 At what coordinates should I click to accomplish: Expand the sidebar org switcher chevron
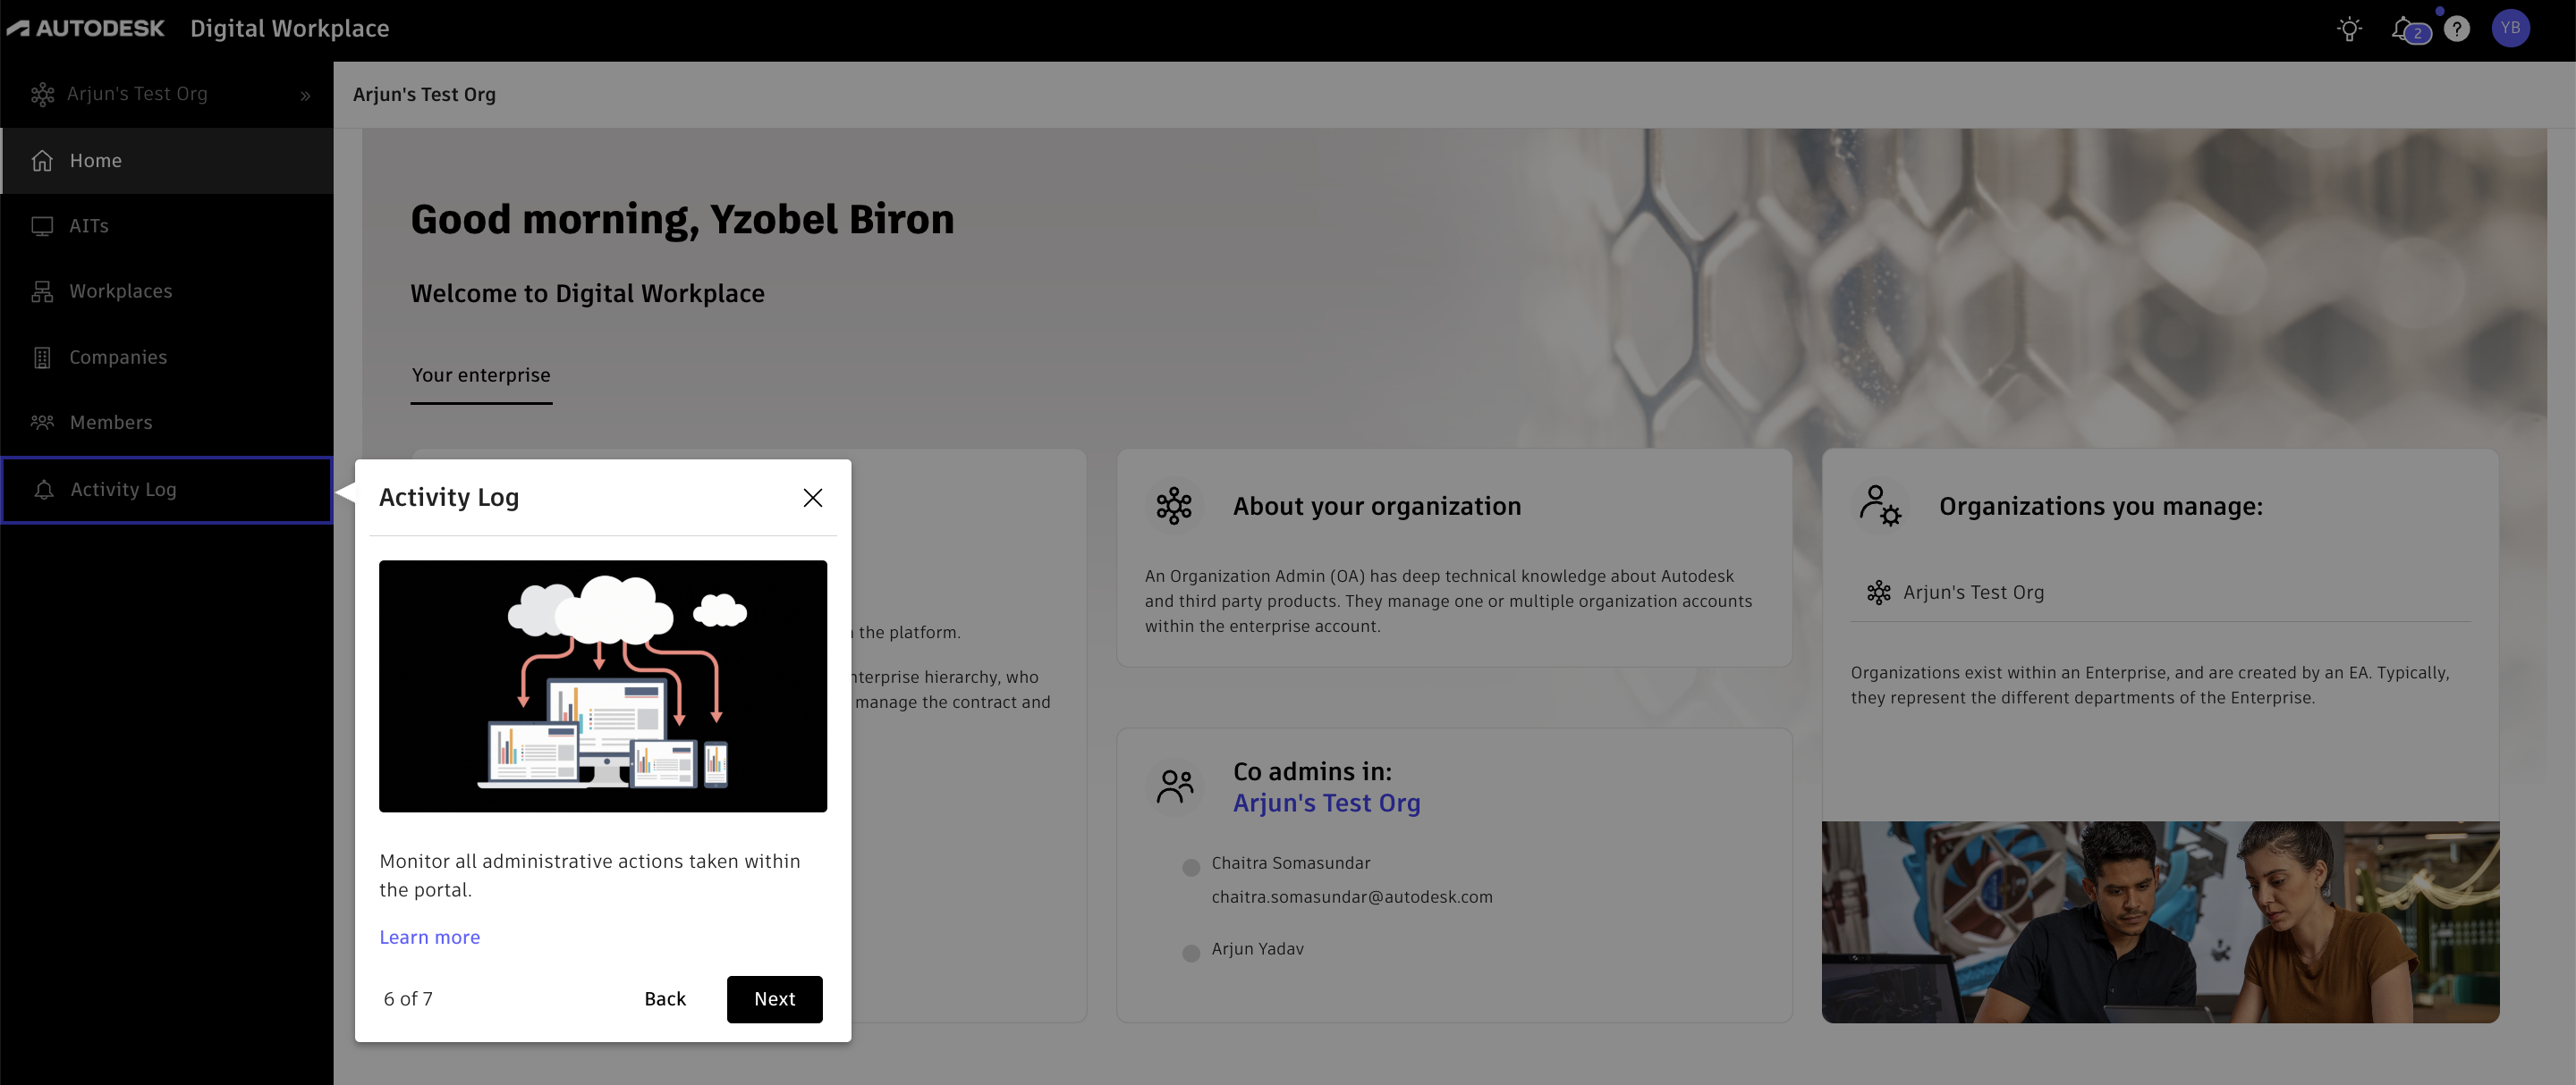305,96
